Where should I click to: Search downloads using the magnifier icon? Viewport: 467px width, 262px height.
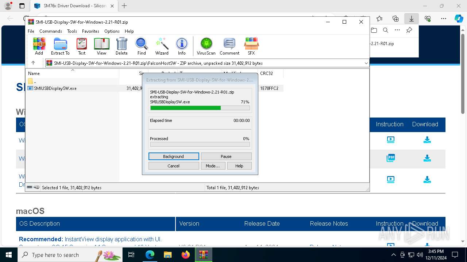click(385, 30)
